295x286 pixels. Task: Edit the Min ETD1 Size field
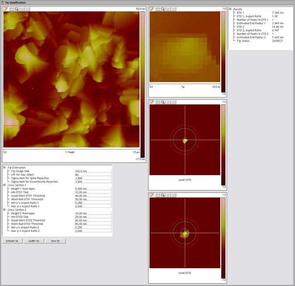[93, 192]
